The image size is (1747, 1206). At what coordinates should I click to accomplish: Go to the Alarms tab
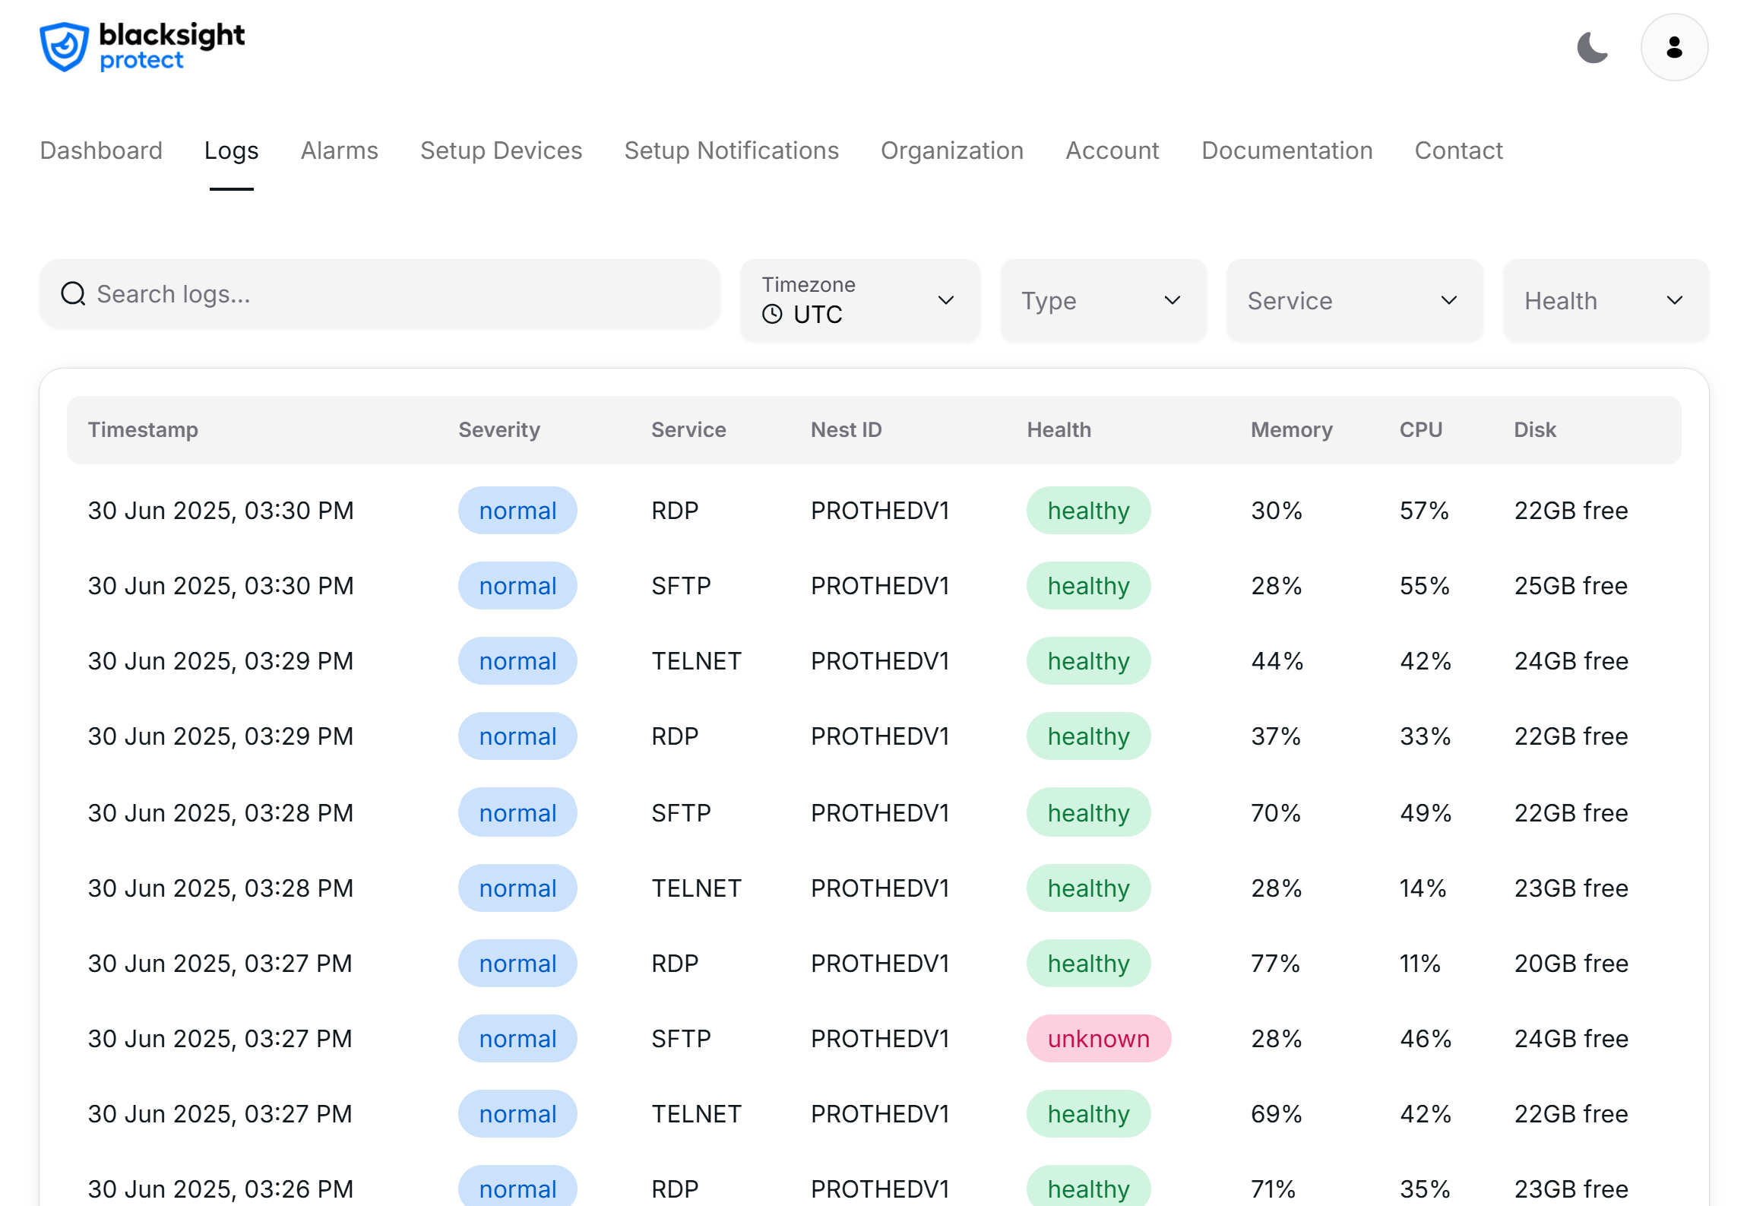click(x=339, y=150)
